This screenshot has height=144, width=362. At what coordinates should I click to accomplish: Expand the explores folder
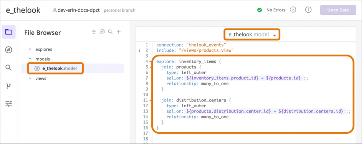point(30,49)
